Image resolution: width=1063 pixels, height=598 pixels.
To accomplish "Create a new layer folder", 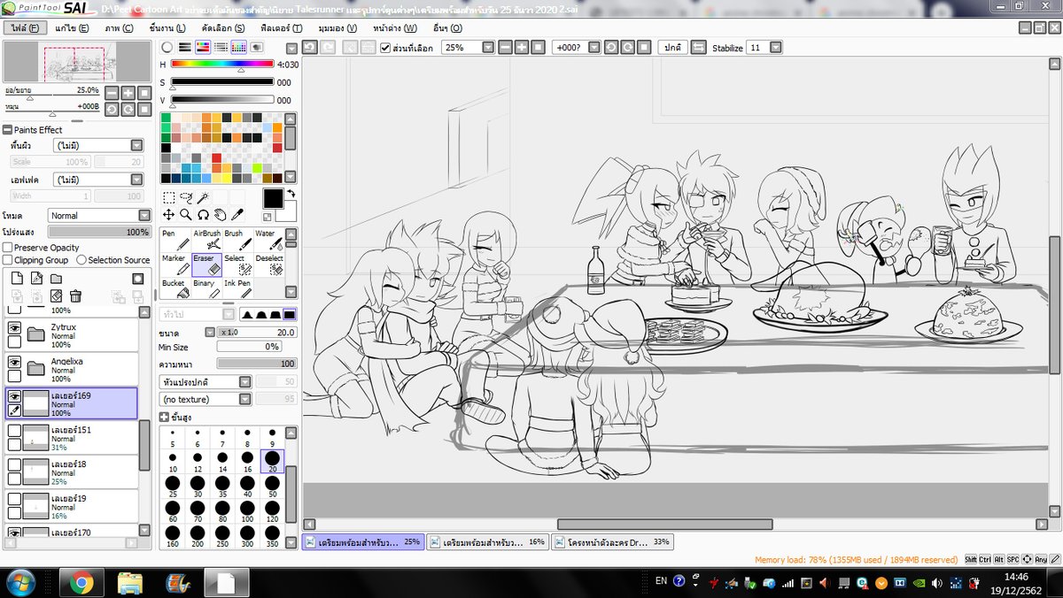I will point(56,278).
